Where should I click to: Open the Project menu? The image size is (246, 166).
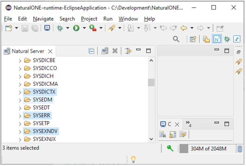point(89,19)
